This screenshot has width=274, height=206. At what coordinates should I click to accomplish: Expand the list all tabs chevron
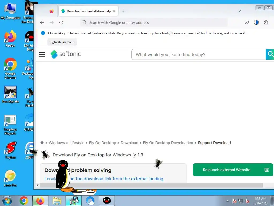pos(239,11)
